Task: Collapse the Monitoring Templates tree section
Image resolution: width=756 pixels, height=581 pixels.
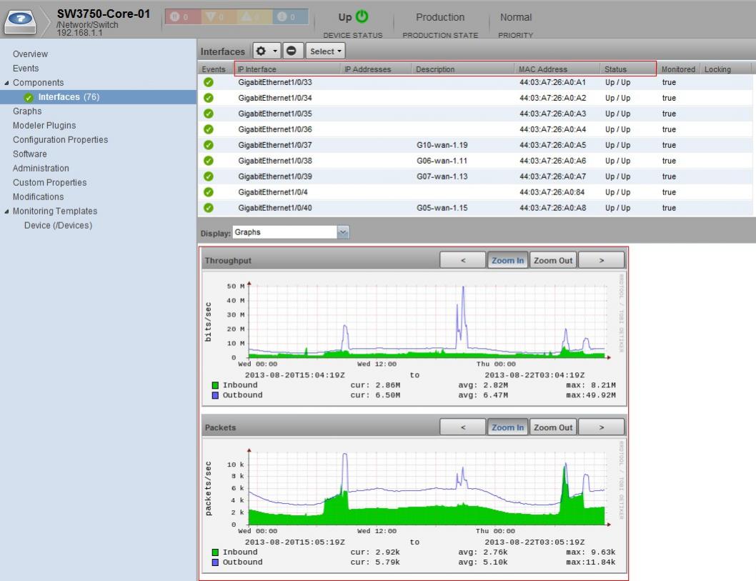Action: (x=7, y=212)
